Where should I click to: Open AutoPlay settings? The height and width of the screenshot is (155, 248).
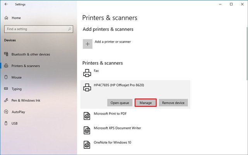click(19, 112)
